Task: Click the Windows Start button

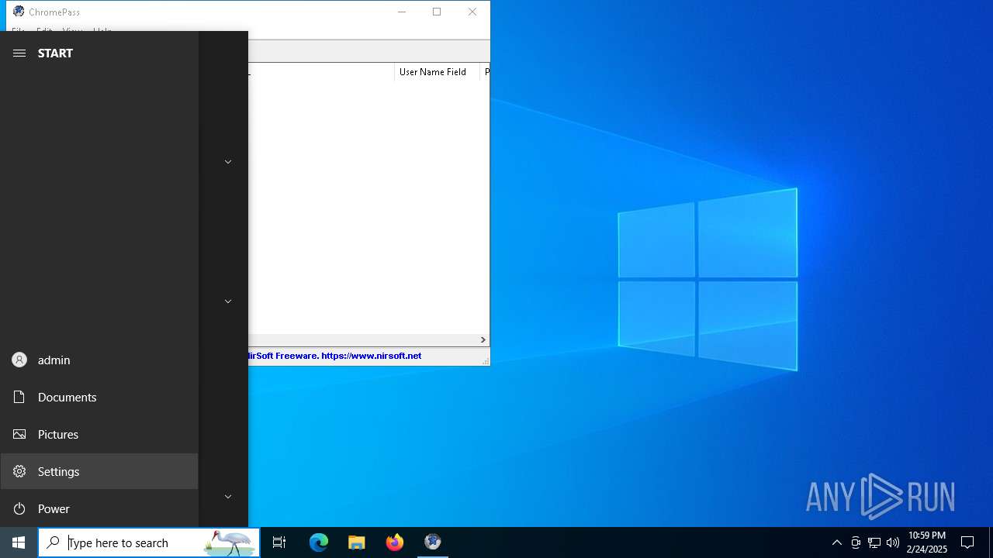Action: tap(19, 542)
